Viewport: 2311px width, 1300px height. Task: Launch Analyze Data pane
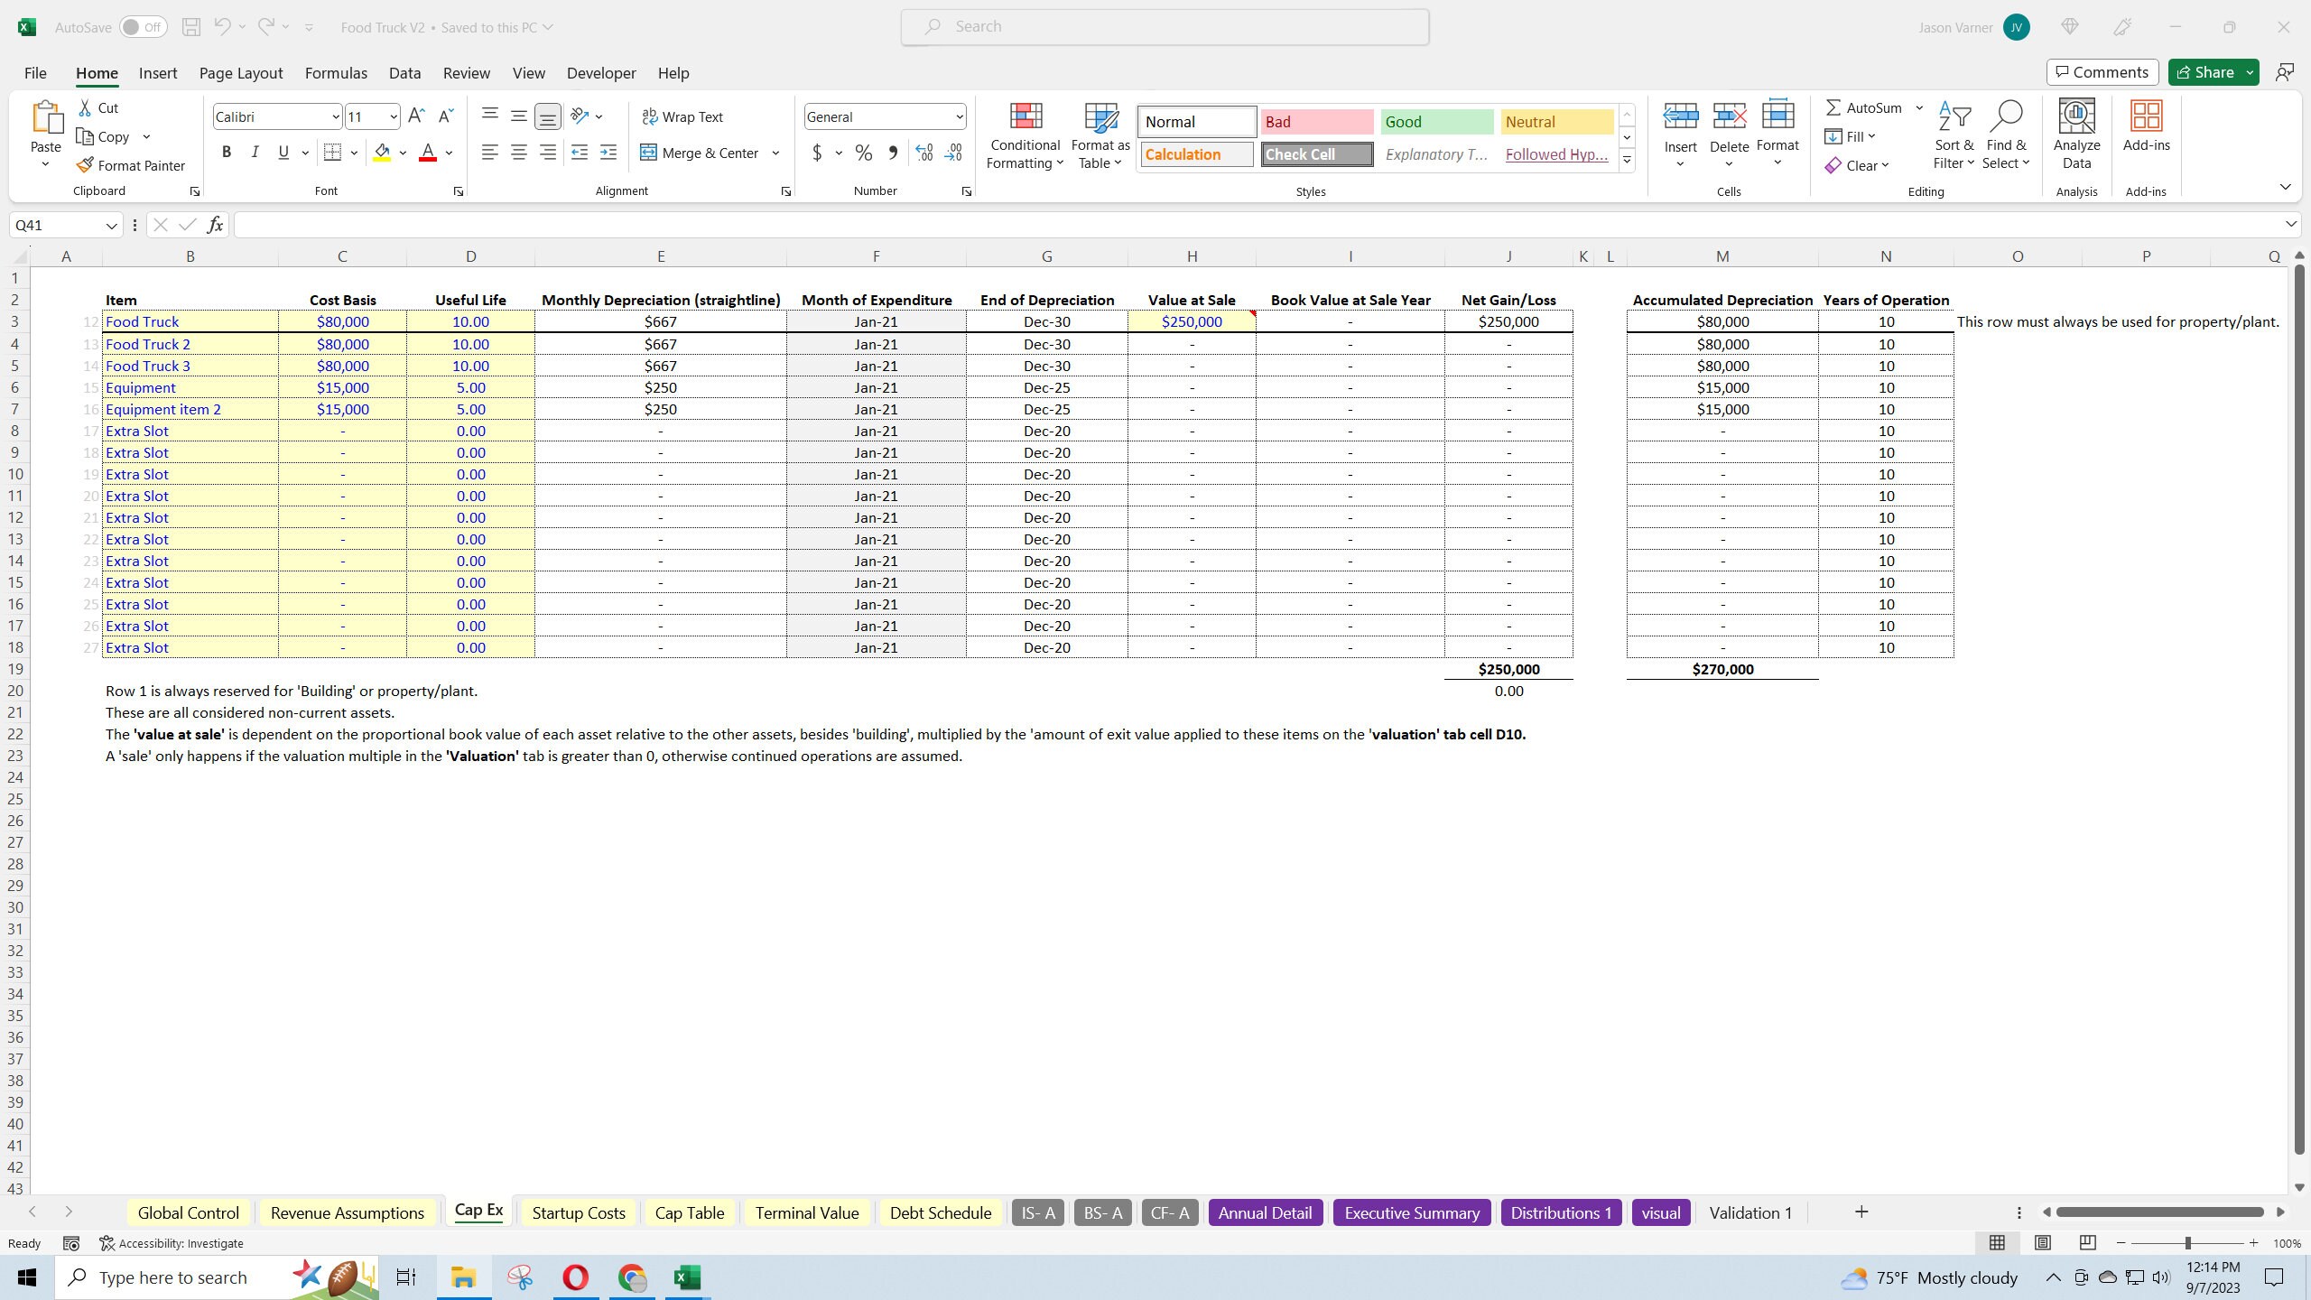(x=2076, y=135)
